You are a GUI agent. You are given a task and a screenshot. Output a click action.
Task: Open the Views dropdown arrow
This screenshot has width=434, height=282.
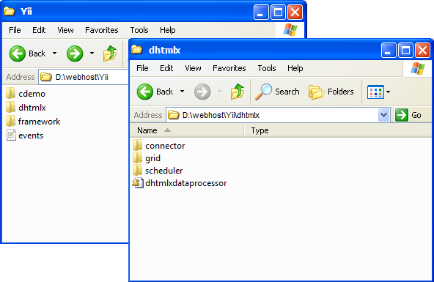coord(389,92)
